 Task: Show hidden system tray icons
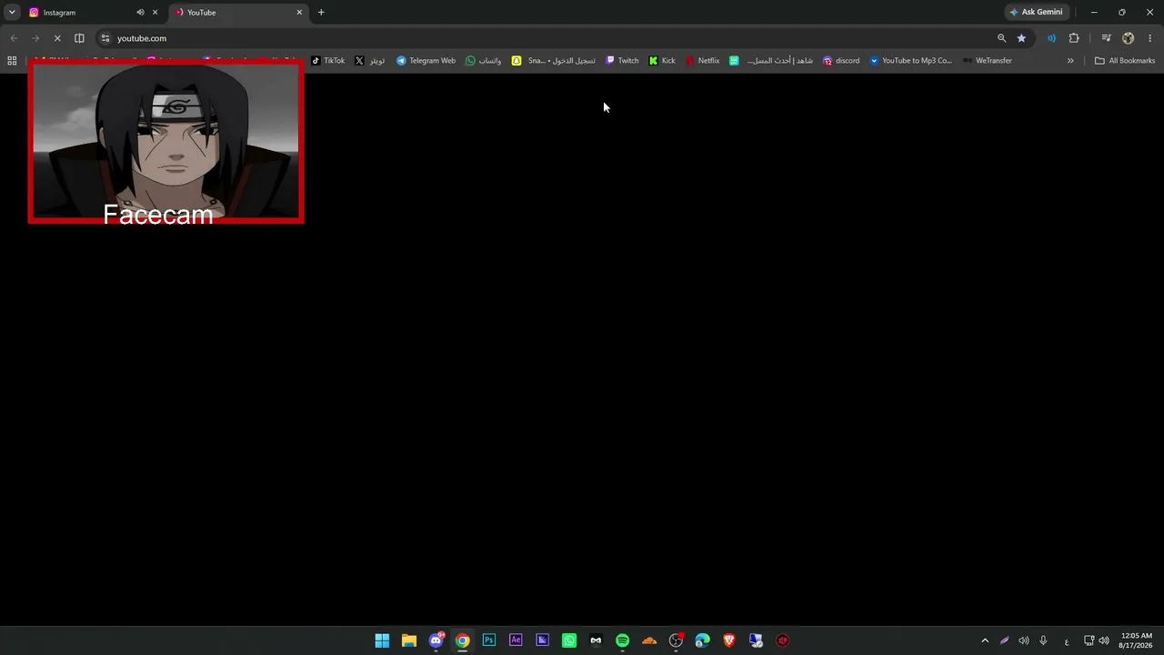click(x=985, y=640)
